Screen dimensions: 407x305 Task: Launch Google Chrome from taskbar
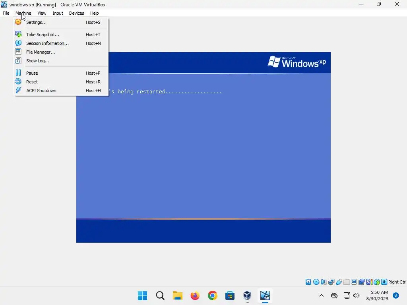[212, 295]
